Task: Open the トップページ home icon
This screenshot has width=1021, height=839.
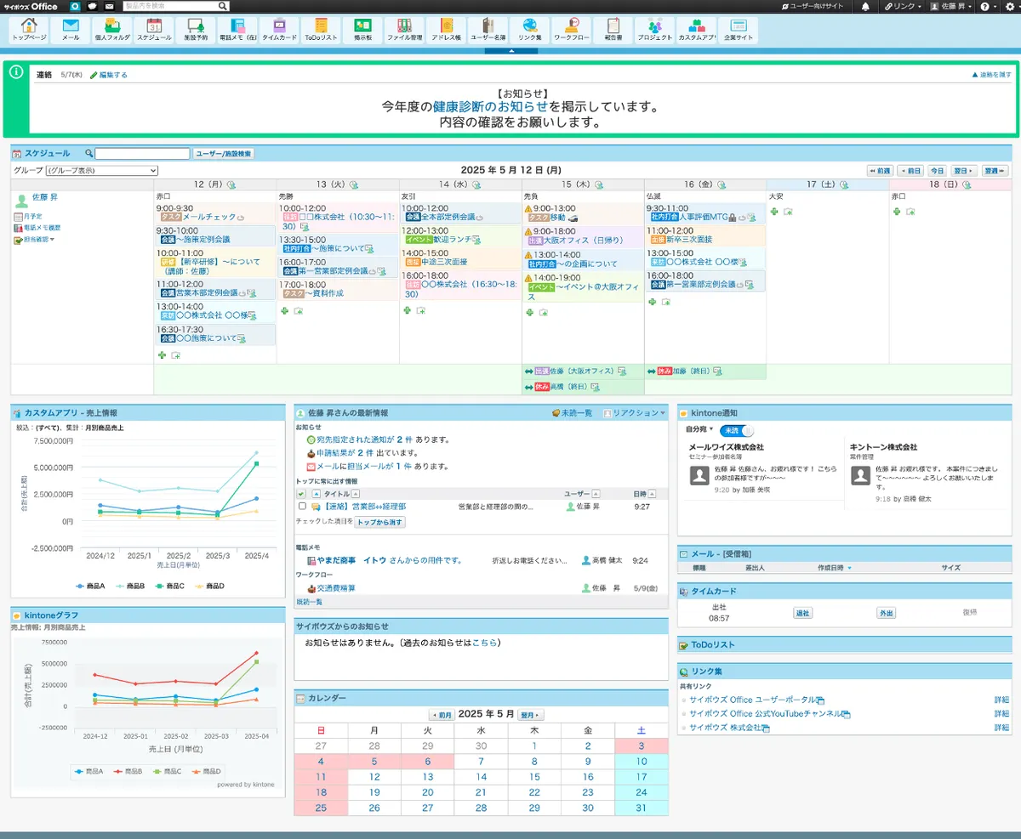Action: tap(30, 30)
